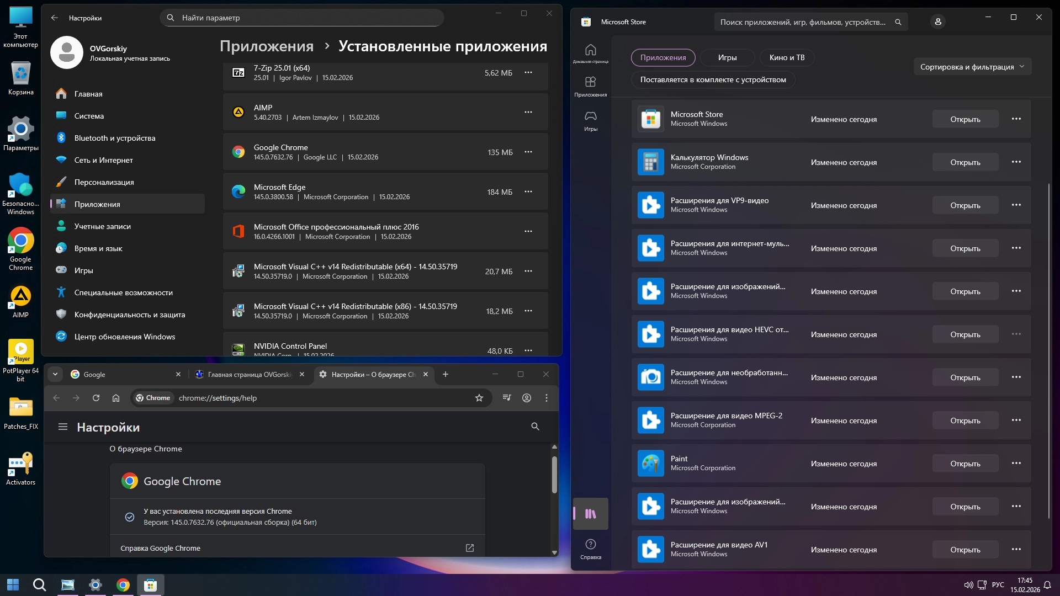
Task: Expand Сортировка и фильтрация dropdown
Action: pos(972,67)
